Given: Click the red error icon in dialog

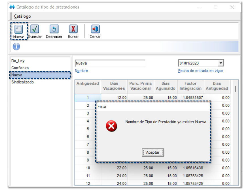Looking at the screenshot, I should [111, 126].
